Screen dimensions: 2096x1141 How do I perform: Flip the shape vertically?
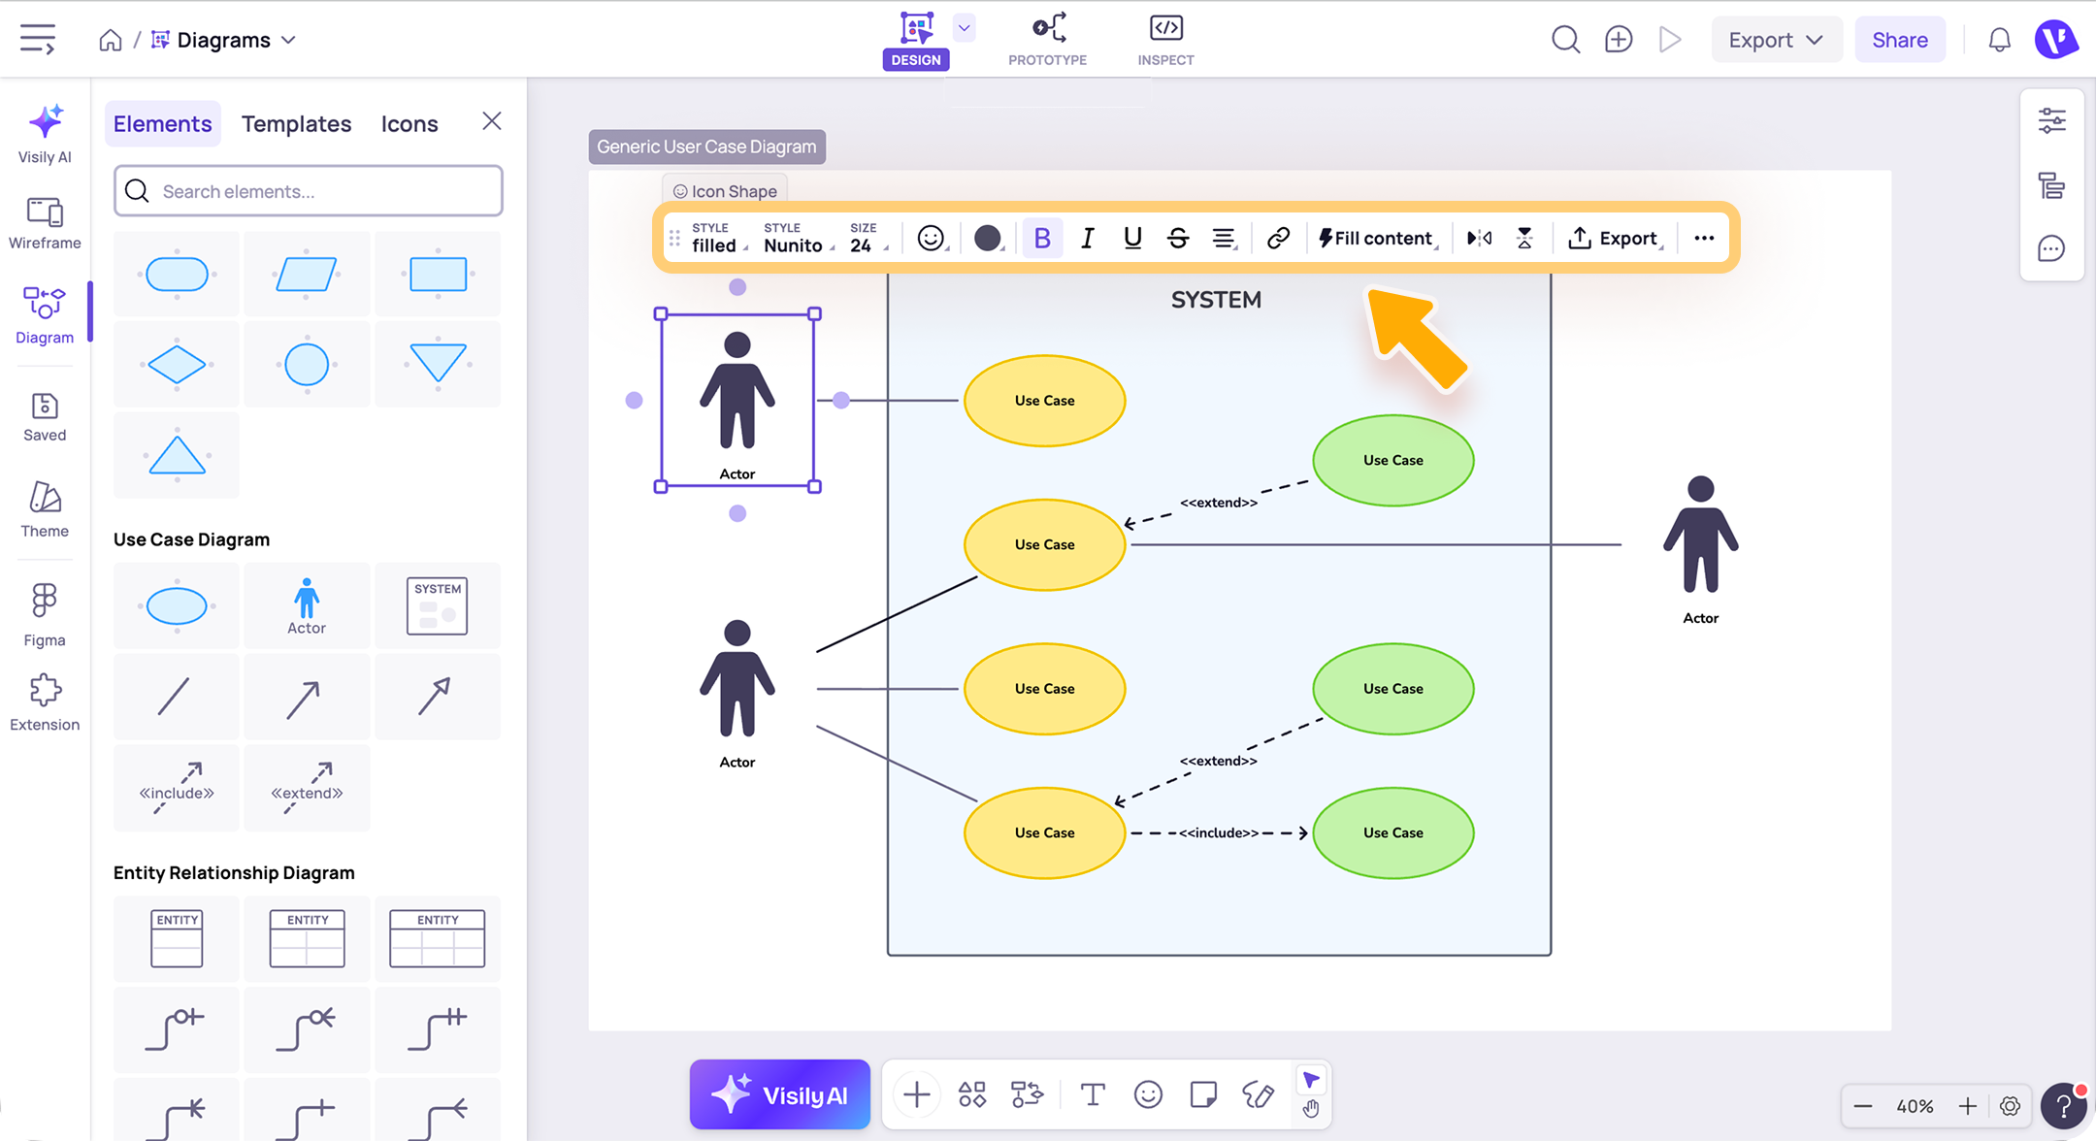click(x=1524, y=238)
